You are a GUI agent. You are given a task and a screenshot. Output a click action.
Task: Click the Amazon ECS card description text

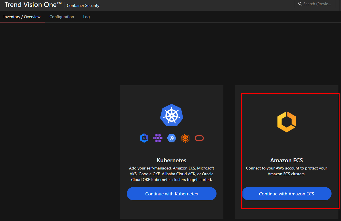coord(286,171)
